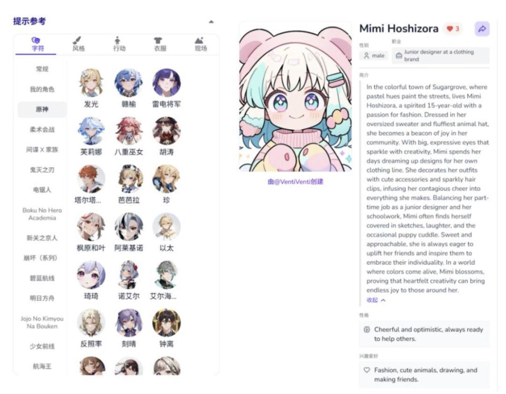Collapse the bio with the 收起 link

(376, 300)
